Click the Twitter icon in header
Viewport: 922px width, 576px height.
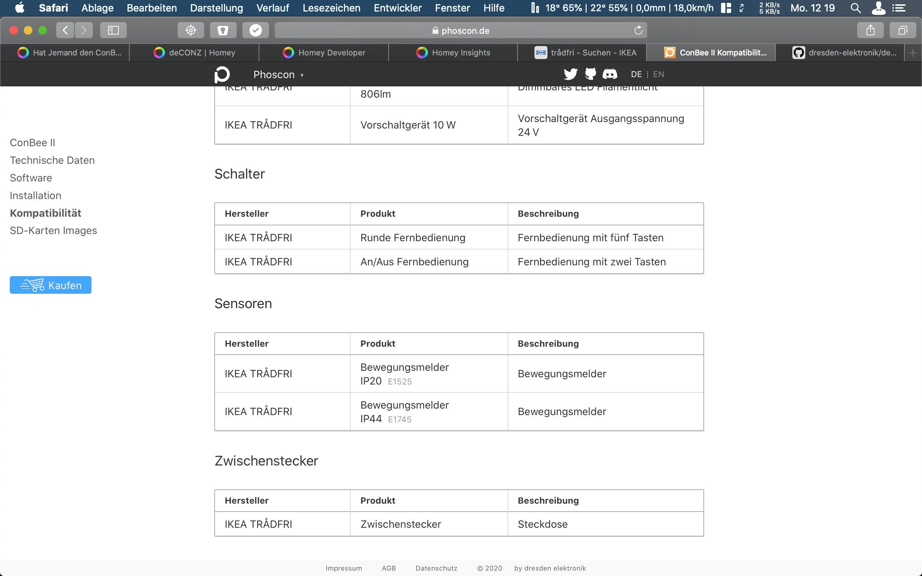[x=570, y=74]
